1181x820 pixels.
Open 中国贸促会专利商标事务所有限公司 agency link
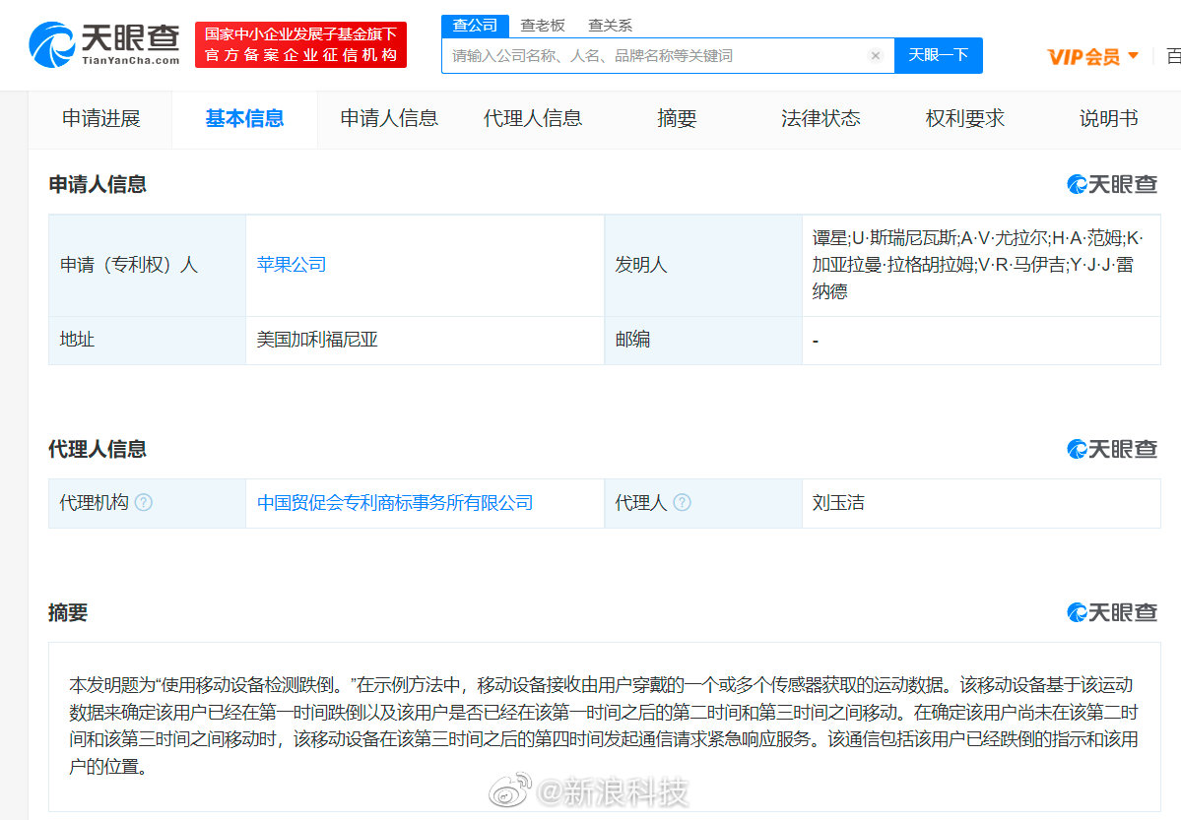tap(395, 503)
